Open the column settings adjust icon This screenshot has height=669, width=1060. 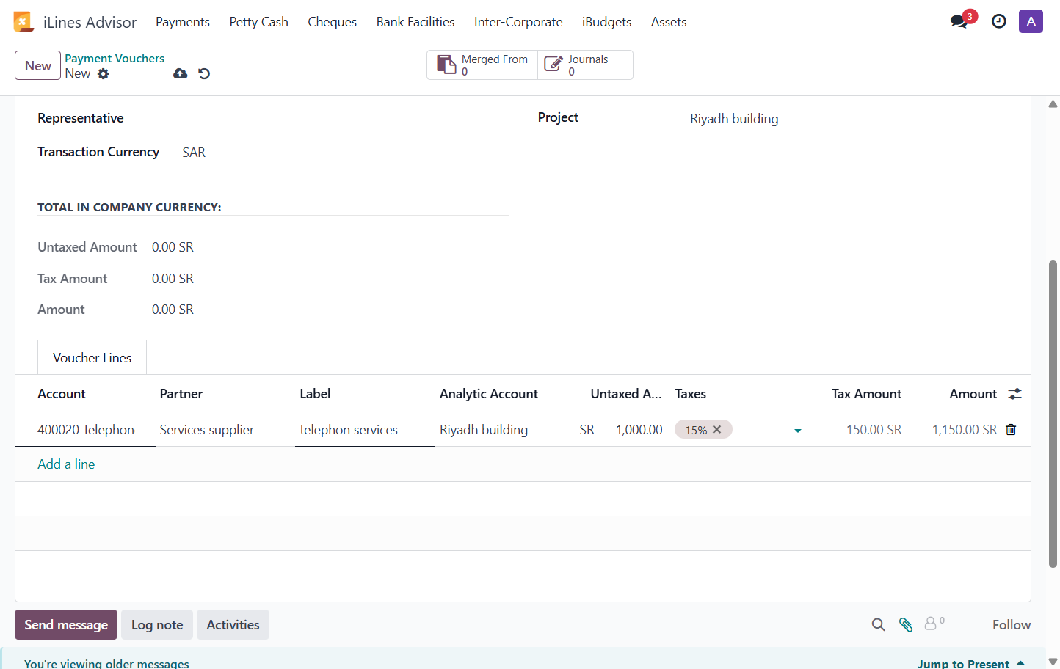(x=1015, y=394)
